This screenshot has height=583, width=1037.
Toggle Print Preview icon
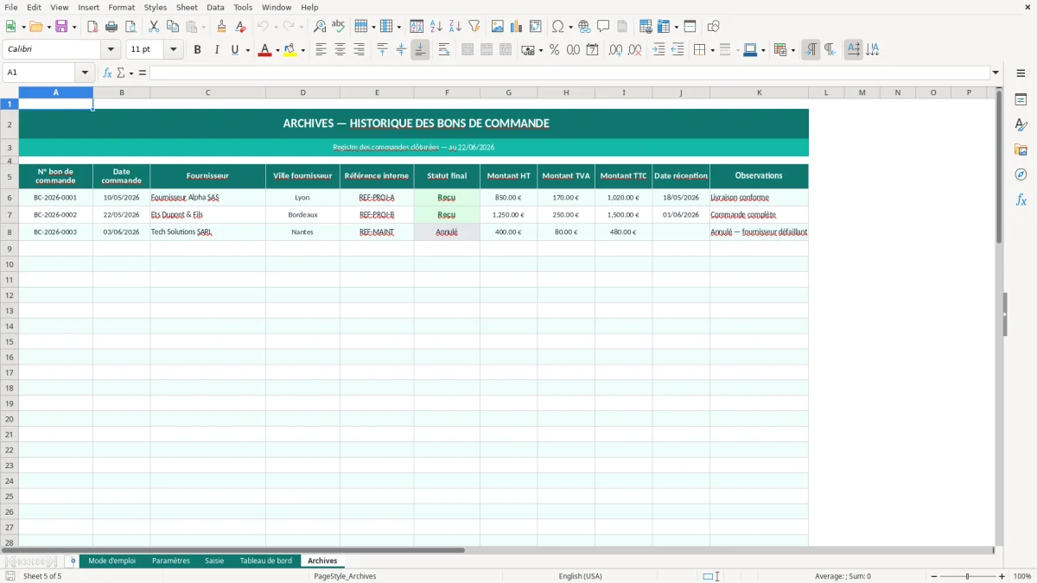click(x=130, y=27)
